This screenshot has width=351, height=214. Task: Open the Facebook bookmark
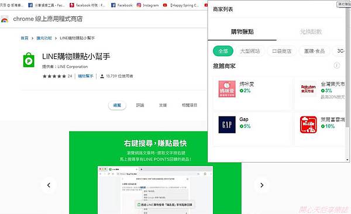click(x=122, y=5)
